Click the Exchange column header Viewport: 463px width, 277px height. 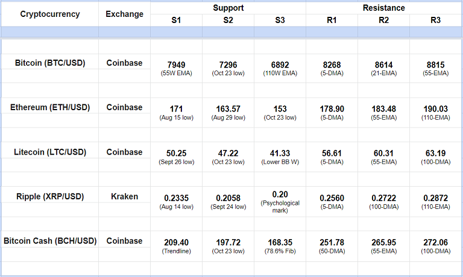tap(125, 14)
